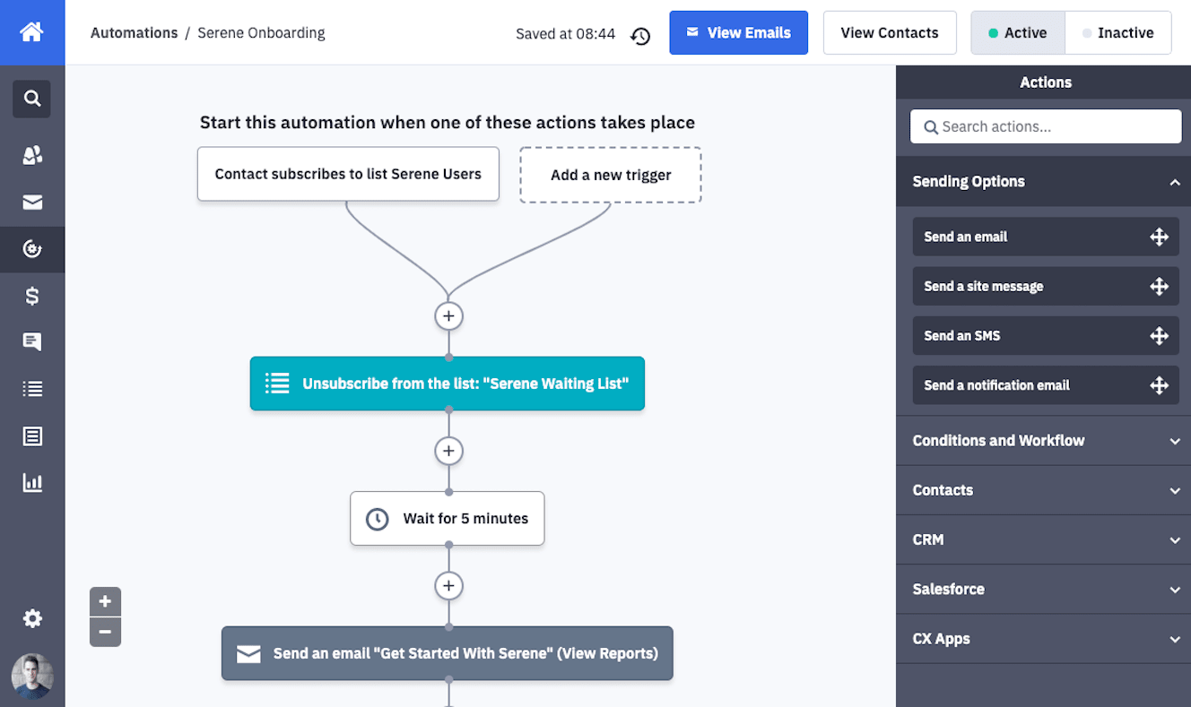The image size is (1191, 707).
Task: Open the Contacts icon in sidebar
Action: [32, 155]
